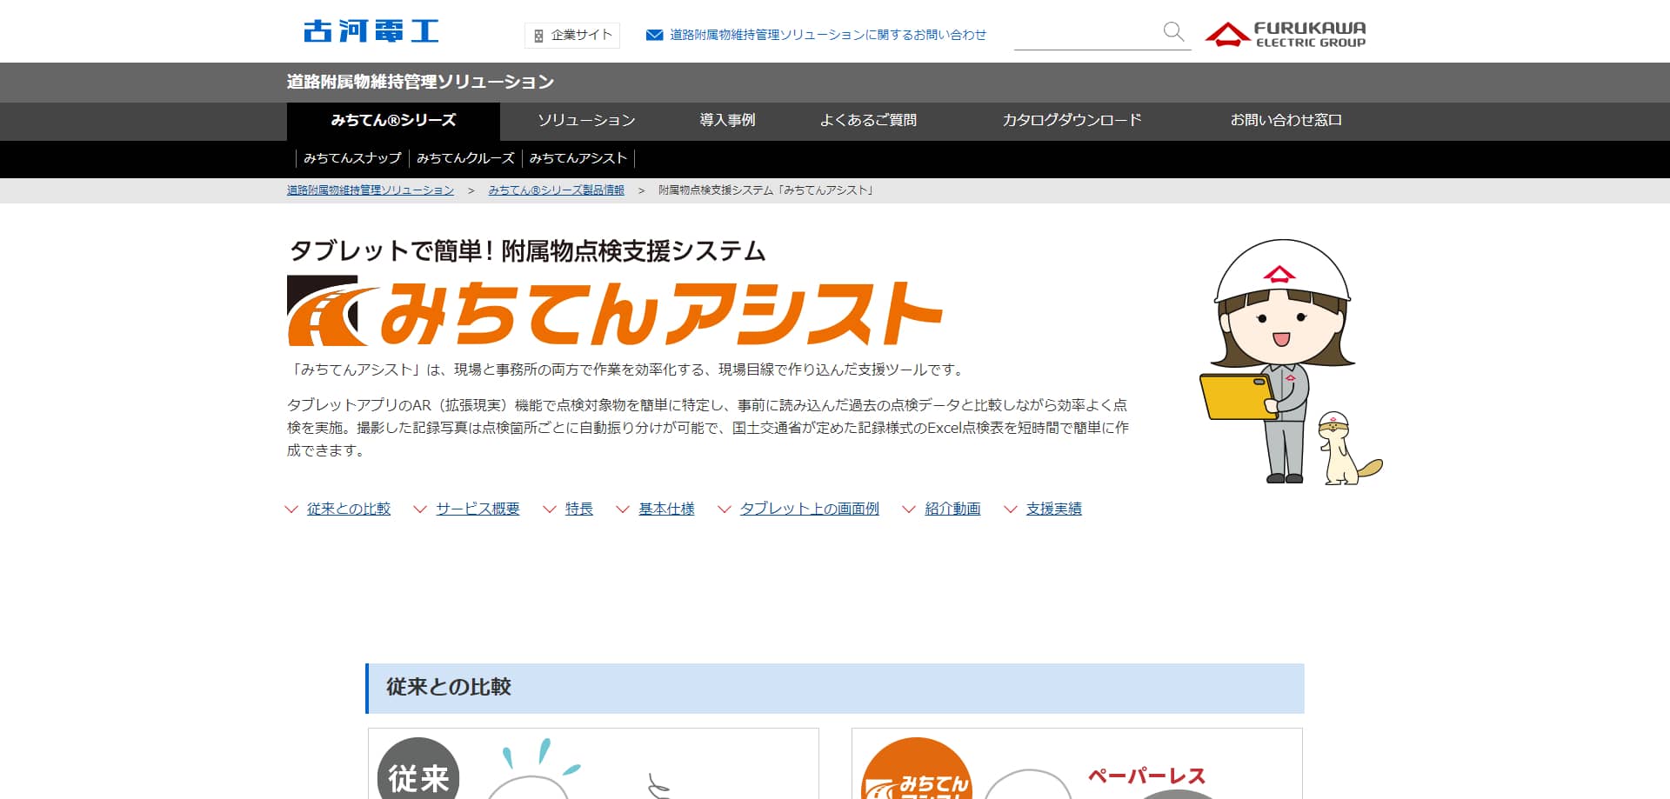1670x799 pixels.
Task: Click the search magnifier icon
Action: point(1173,32)
